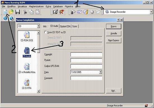Open the File menu
The image size is (154, 108).
click(x=3, y=6)
